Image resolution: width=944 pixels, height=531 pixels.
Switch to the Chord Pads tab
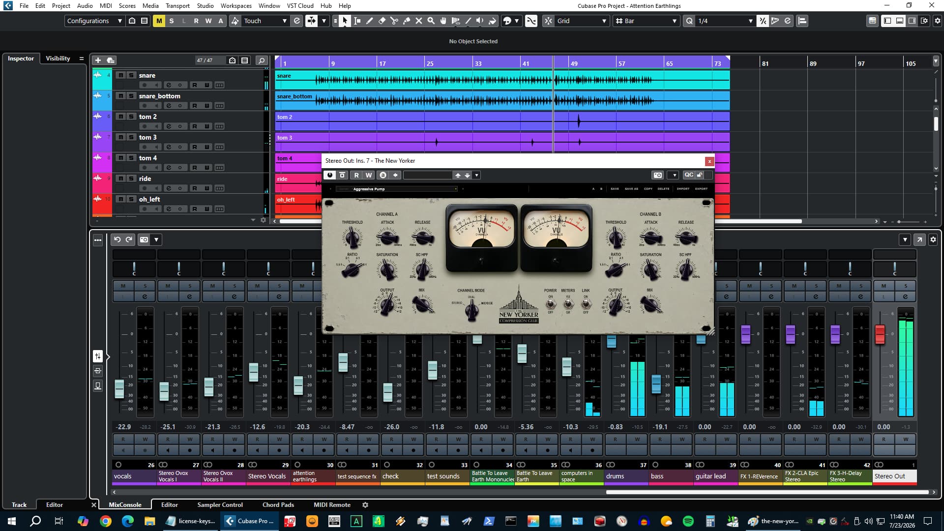[278, 504]
